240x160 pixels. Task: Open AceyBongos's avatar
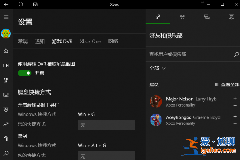click(156, 120)
